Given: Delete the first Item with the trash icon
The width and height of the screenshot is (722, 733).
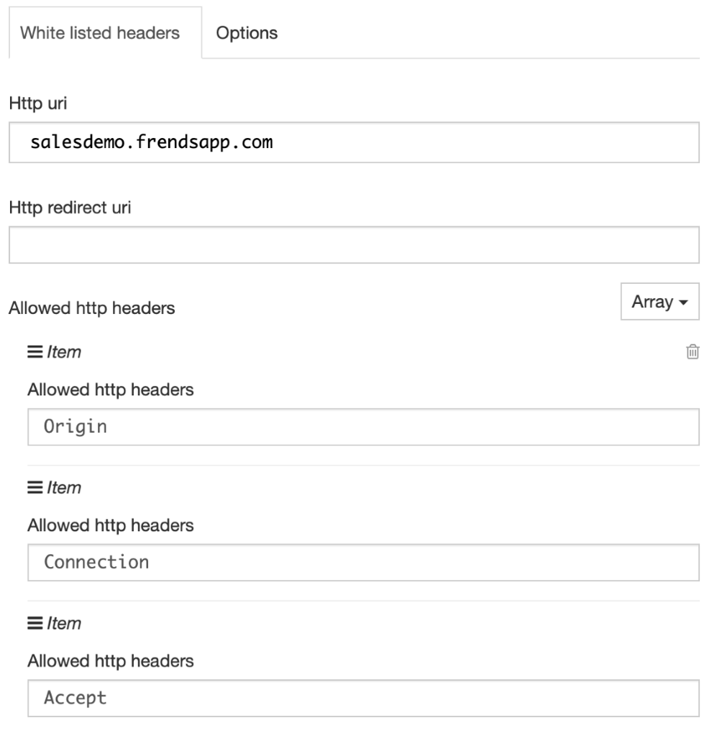Looking at the screenshot, I should (x=693, y=351).
